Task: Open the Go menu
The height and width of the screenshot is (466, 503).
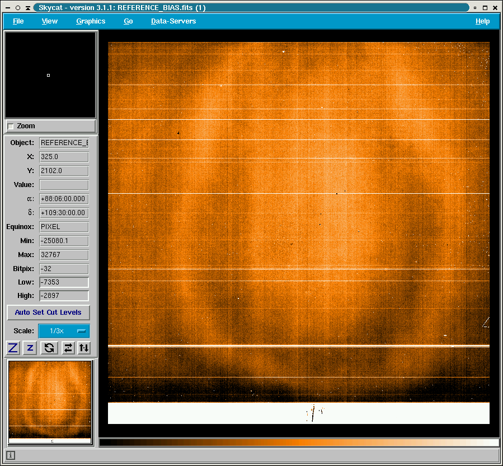Action: (x=128, y=21)
